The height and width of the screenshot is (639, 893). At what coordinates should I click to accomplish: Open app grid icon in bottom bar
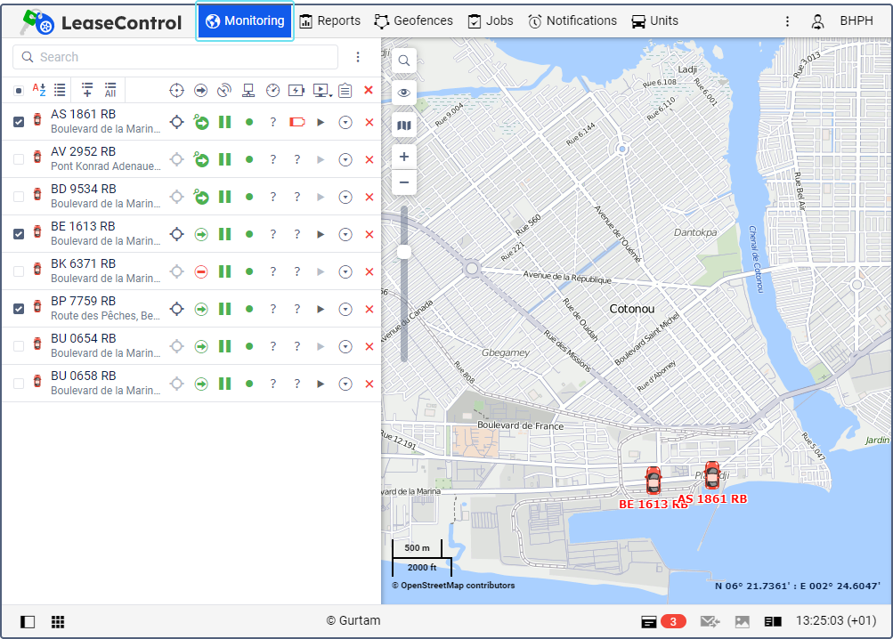pos(58,622)
